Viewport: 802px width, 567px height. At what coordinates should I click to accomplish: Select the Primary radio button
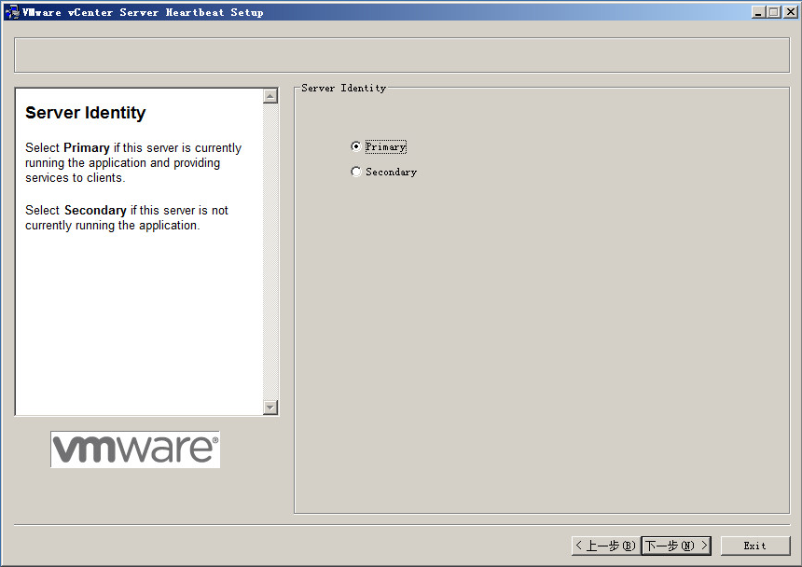(356, 146)
